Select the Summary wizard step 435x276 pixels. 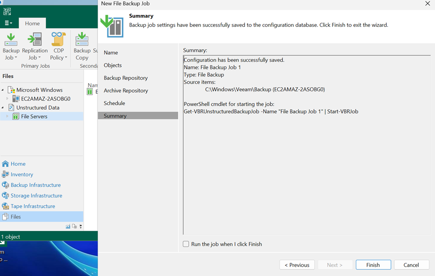pos(138,115)
